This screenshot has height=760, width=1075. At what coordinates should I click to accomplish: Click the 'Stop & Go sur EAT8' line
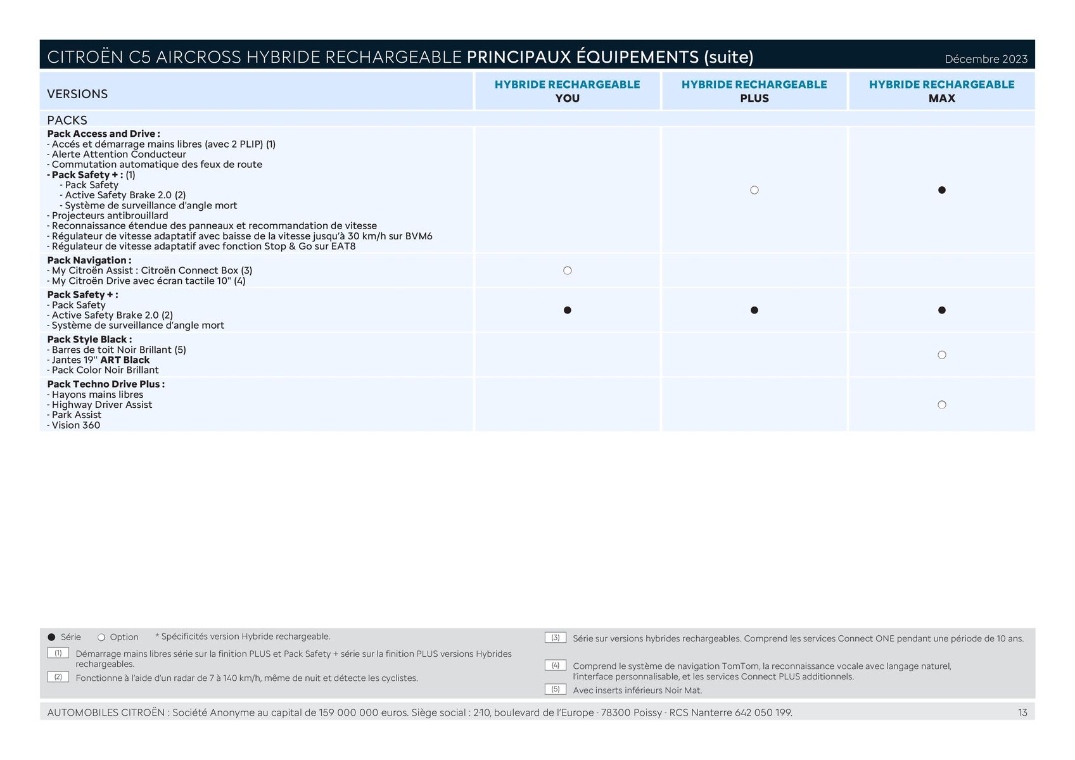[201, 246]
